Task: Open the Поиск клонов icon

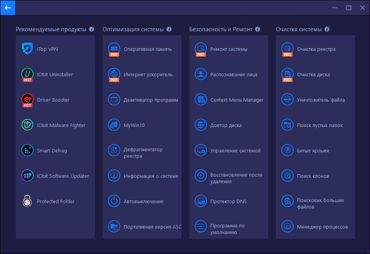Action: (287, 176)
